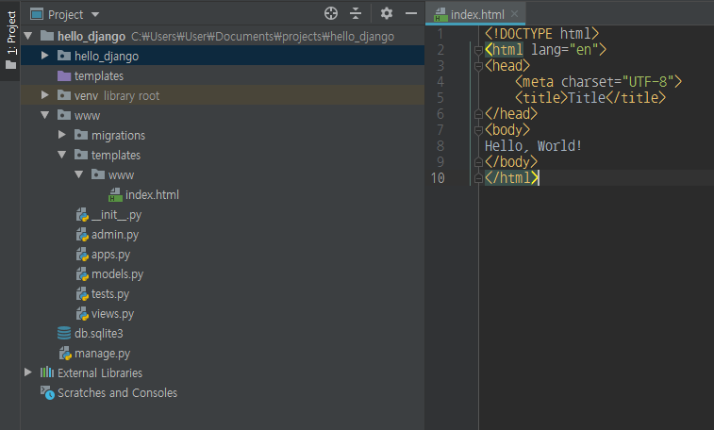Click the __init__.py Python file icon
This screenshot has width=714, height=430.
point(82,215)
